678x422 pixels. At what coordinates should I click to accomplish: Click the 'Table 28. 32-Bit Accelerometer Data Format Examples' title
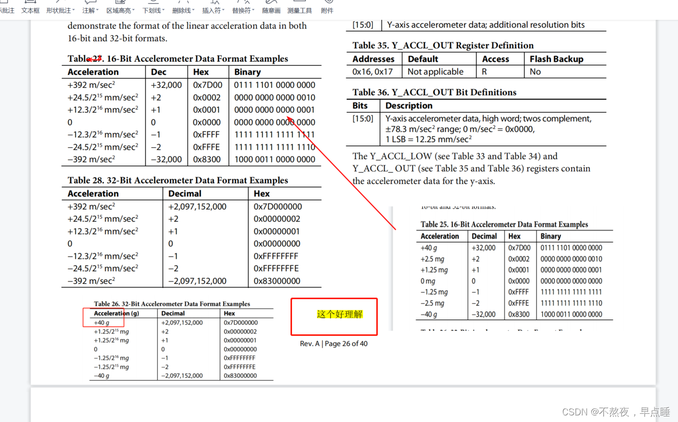178,180
